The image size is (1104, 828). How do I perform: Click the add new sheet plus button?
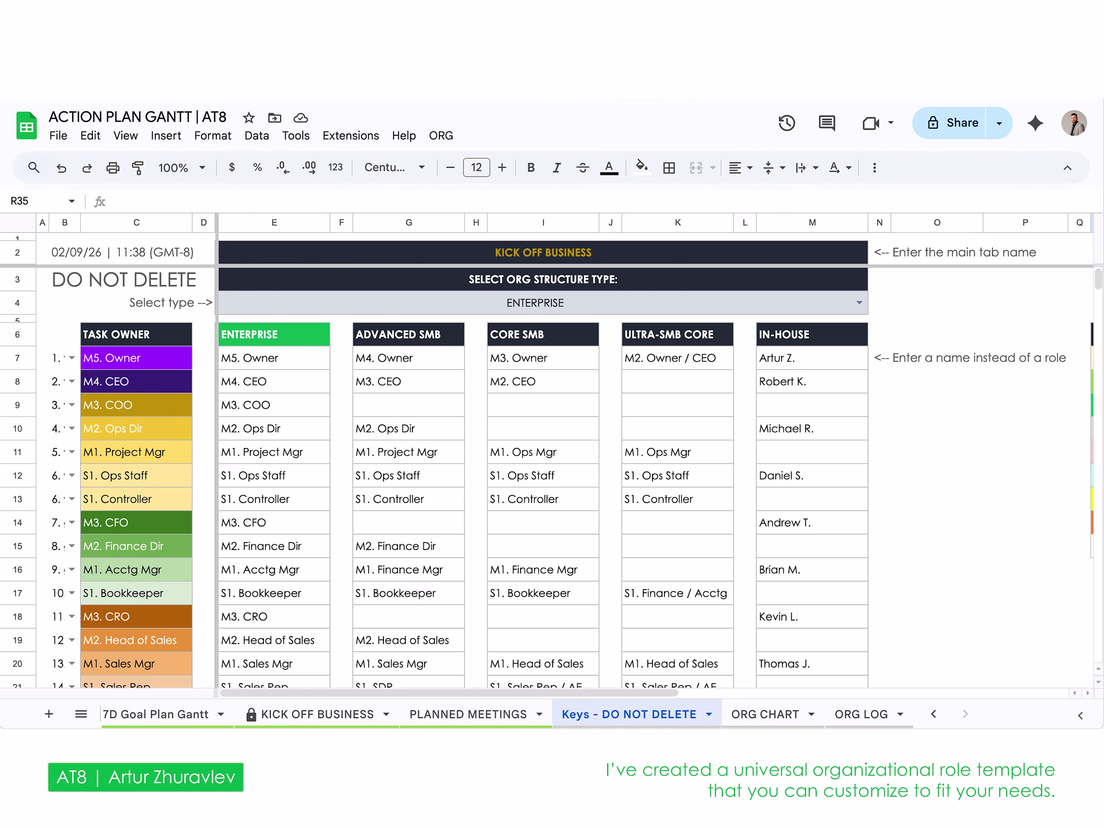(x=49, y=714)
